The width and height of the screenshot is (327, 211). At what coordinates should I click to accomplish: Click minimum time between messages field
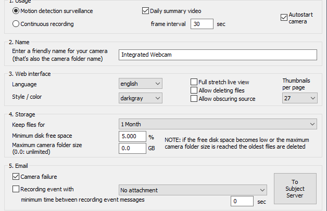(242, 201)
